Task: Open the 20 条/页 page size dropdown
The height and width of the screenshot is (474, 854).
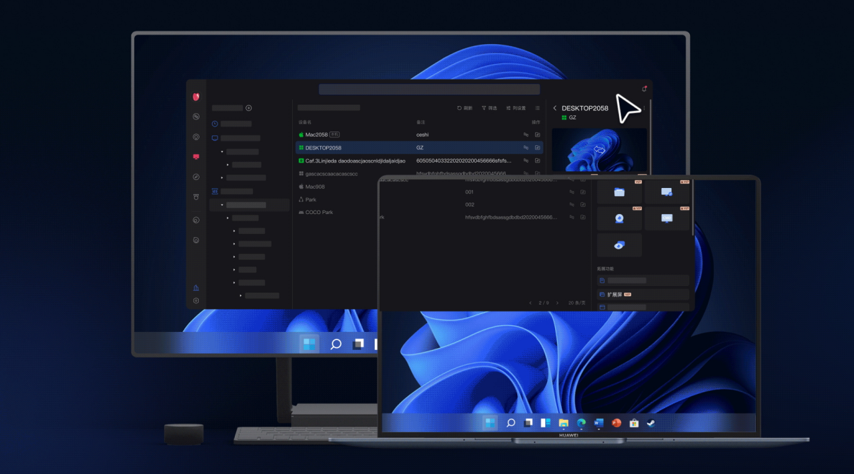Action: (x=576, y=303)
